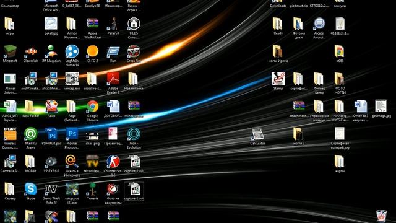Open the Rage (Bethesda) folder
This screenshot has height=223, width=396.
pos(72,107)
